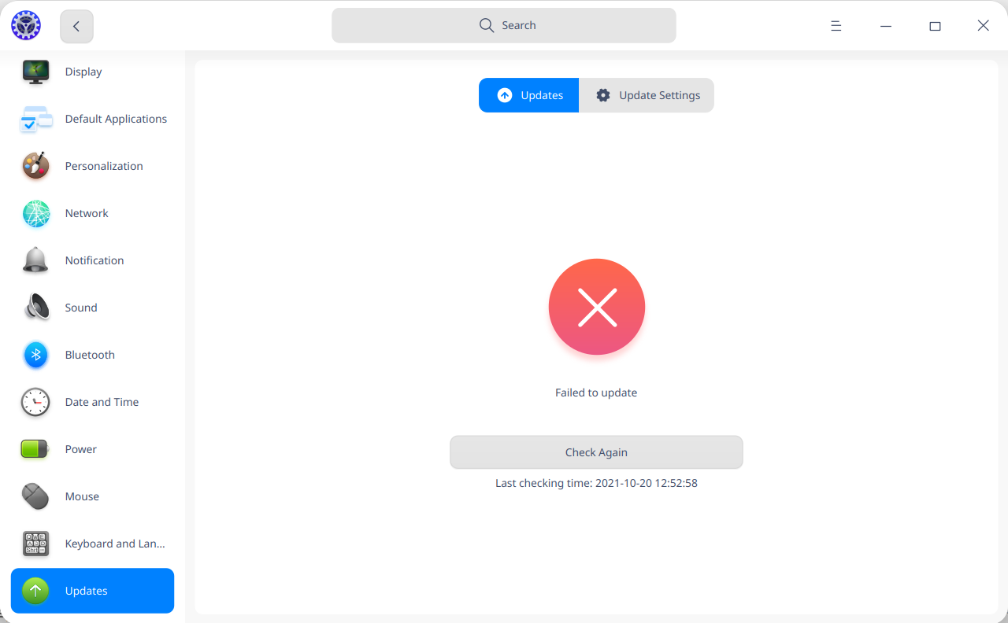Open the Bluetooth icon
1008x623 pixels.
tap(35, 355)
